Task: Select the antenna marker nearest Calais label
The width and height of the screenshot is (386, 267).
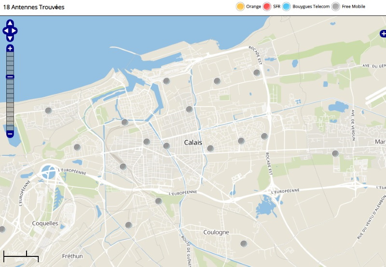Action: [x=210, y=148]
